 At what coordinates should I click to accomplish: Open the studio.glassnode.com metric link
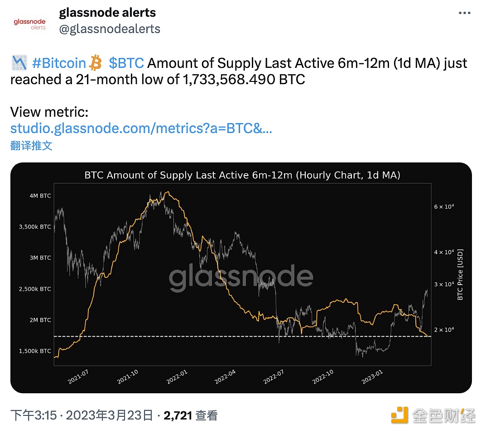(x=141, y=129)
